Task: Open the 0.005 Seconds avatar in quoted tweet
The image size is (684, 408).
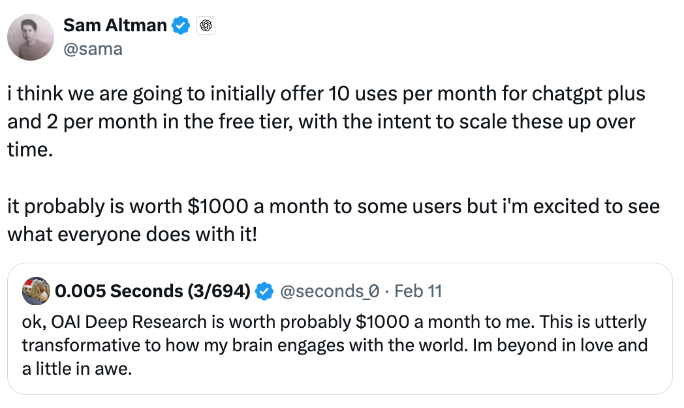Action: (x=36, y=291)
